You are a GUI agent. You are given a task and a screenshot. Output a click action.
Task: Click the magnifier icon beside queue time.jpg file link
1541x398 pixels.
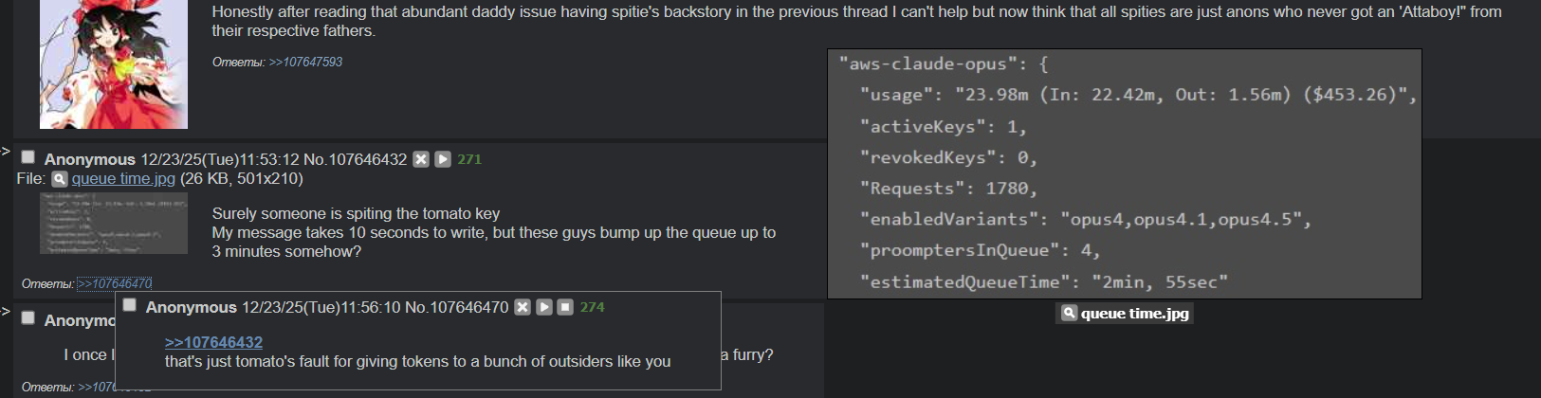point(60,179)
